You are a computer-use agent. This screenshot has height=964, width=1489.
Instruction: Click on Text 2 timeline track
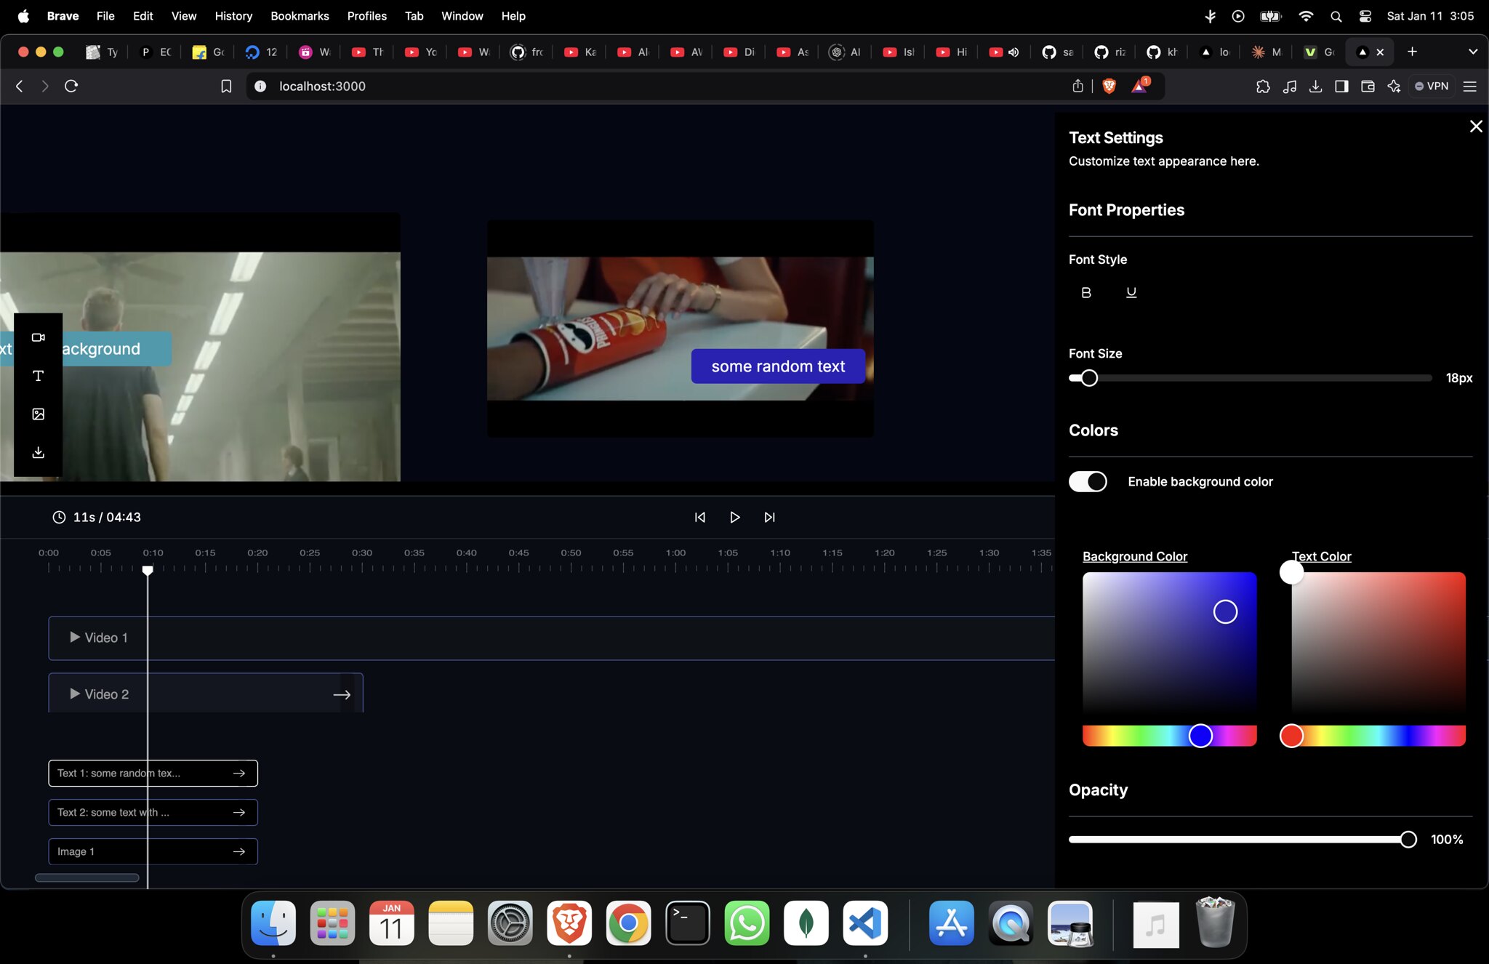[x=153, y=812]
